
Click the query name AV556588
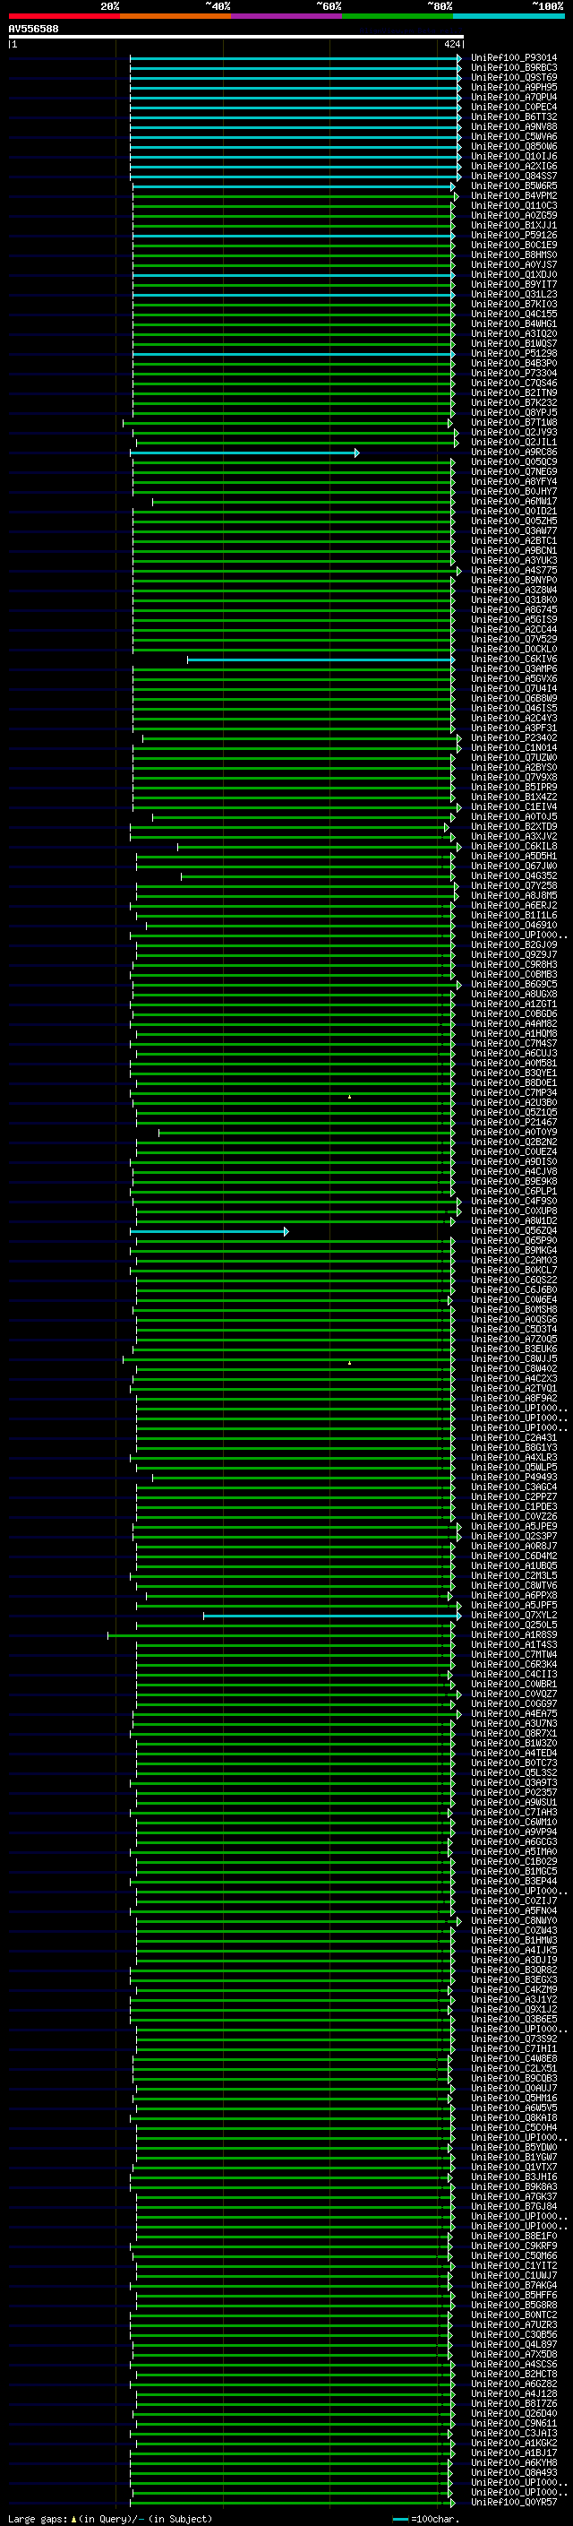[33, 29]
